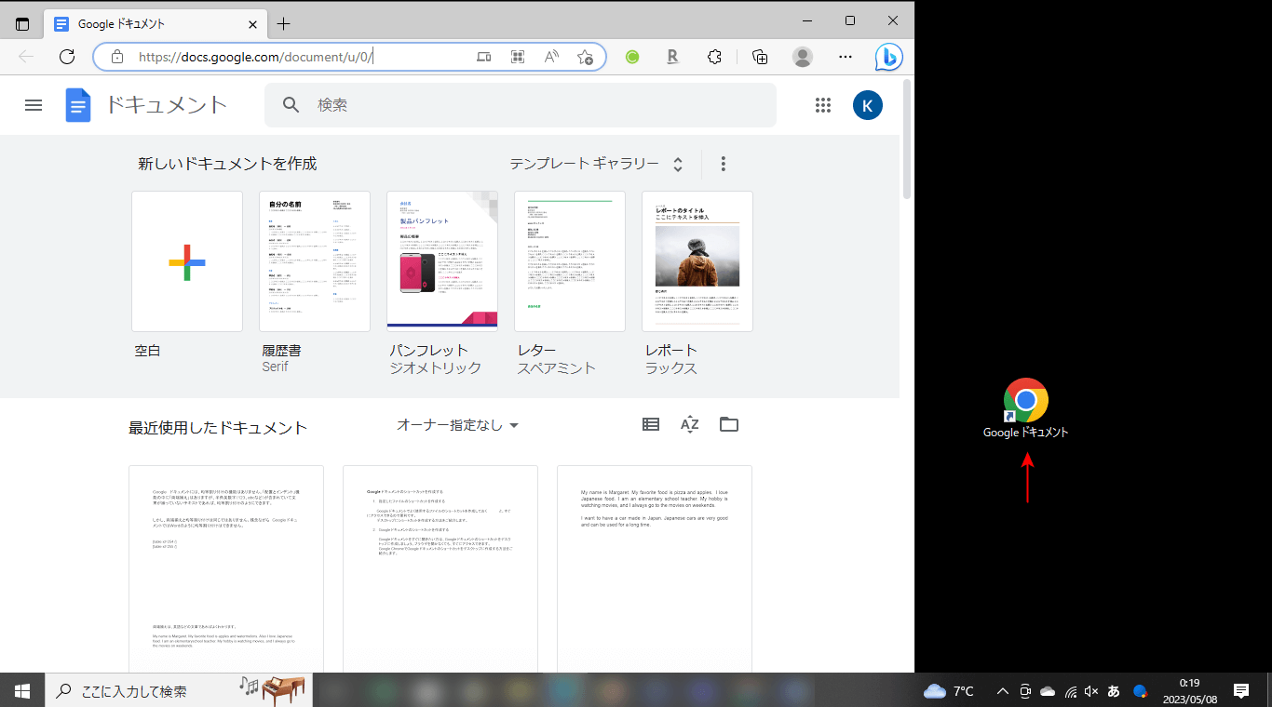Click the 新しいドキュメントを作成 heading
The width and height of the screenshot is (1272, 707).
click(228, 164)
